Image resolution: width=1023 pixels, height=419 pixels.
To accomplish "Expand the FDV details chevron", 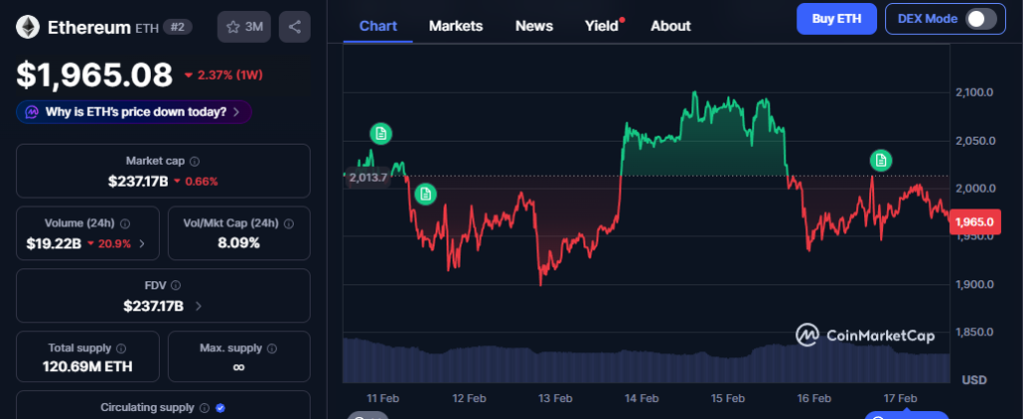I will [198, 306].
